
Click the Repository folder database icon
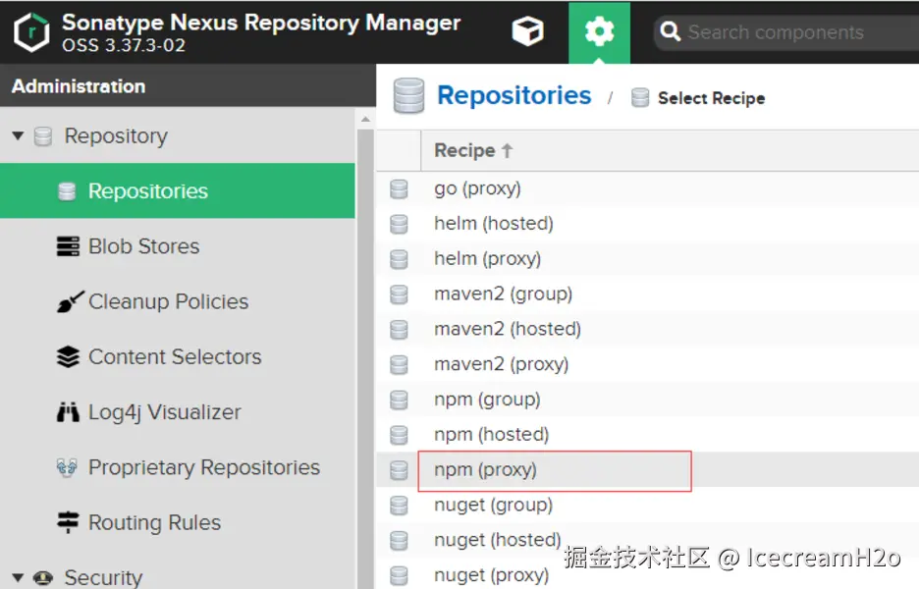(x=43, y=136)
